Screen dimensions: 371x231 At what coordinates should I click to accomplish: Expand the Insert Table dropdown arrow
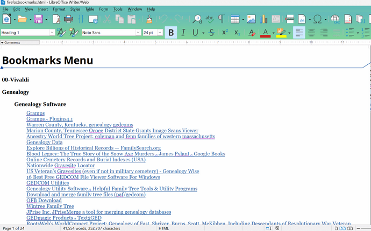point(242,19)
